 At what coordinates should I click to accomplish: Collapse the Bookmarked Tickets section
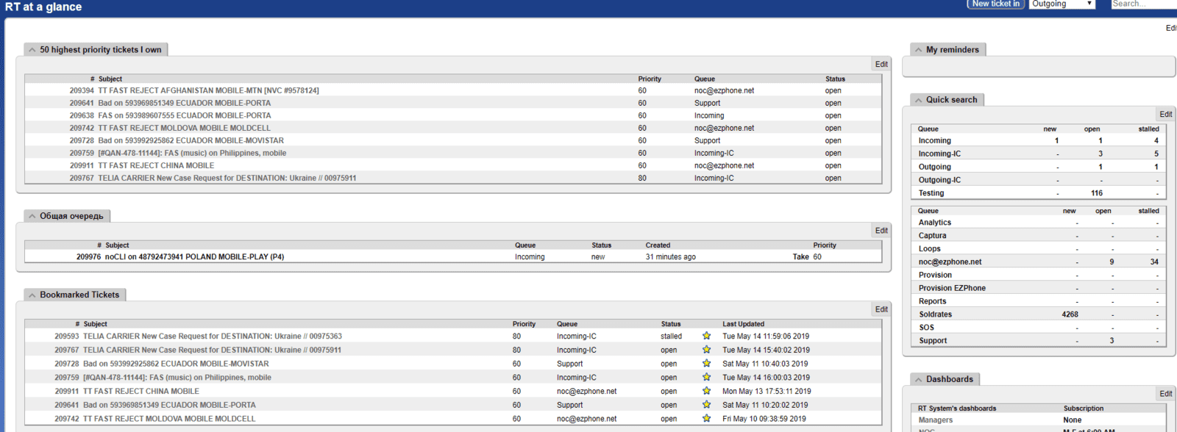(x=32, y=295)
